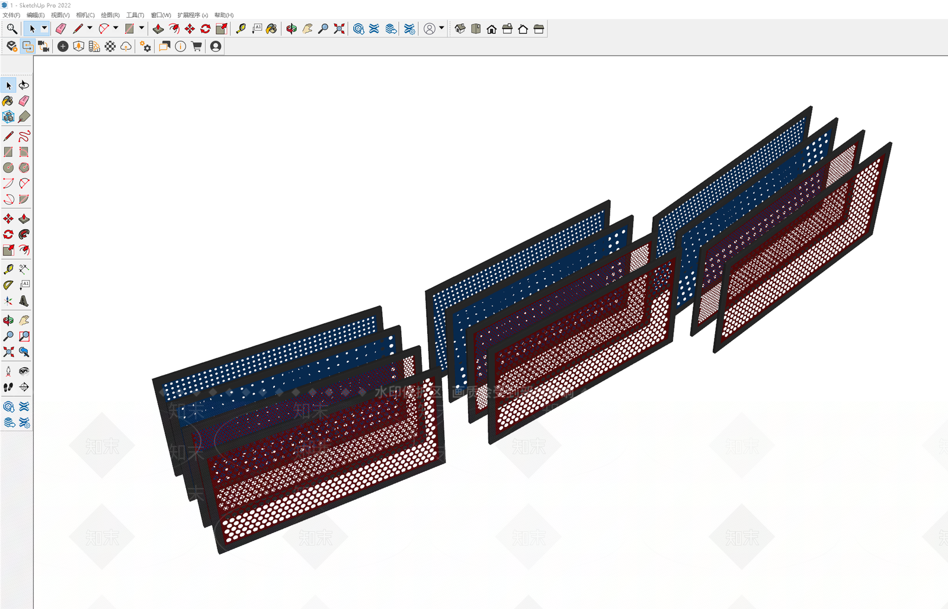
Task: Select the Rotated Rectangle tool
Action: [x=24, y=152]
